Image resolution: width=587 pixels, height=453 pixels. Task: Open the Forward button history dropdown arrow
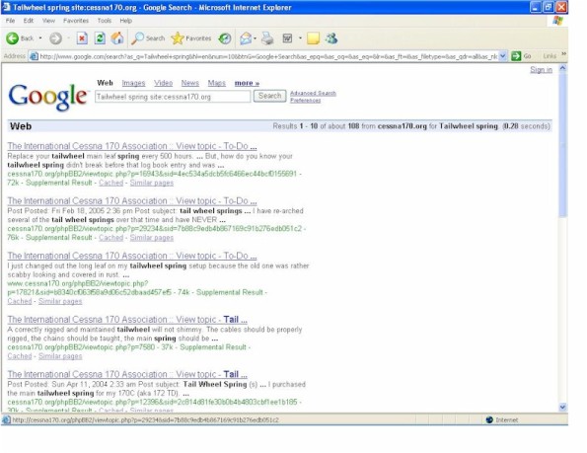tap(68, 38)
